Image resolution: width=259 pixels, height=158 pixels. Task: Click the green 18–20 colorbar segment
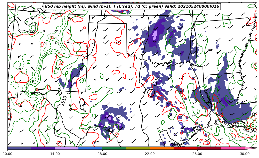coord(114,148)
